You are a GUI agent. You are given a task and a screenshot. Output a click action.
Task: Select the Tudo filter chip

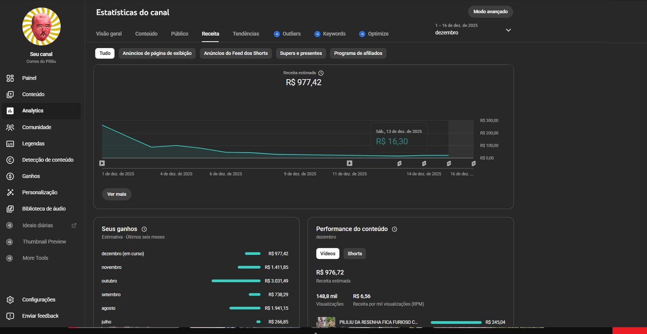point(105,53)
